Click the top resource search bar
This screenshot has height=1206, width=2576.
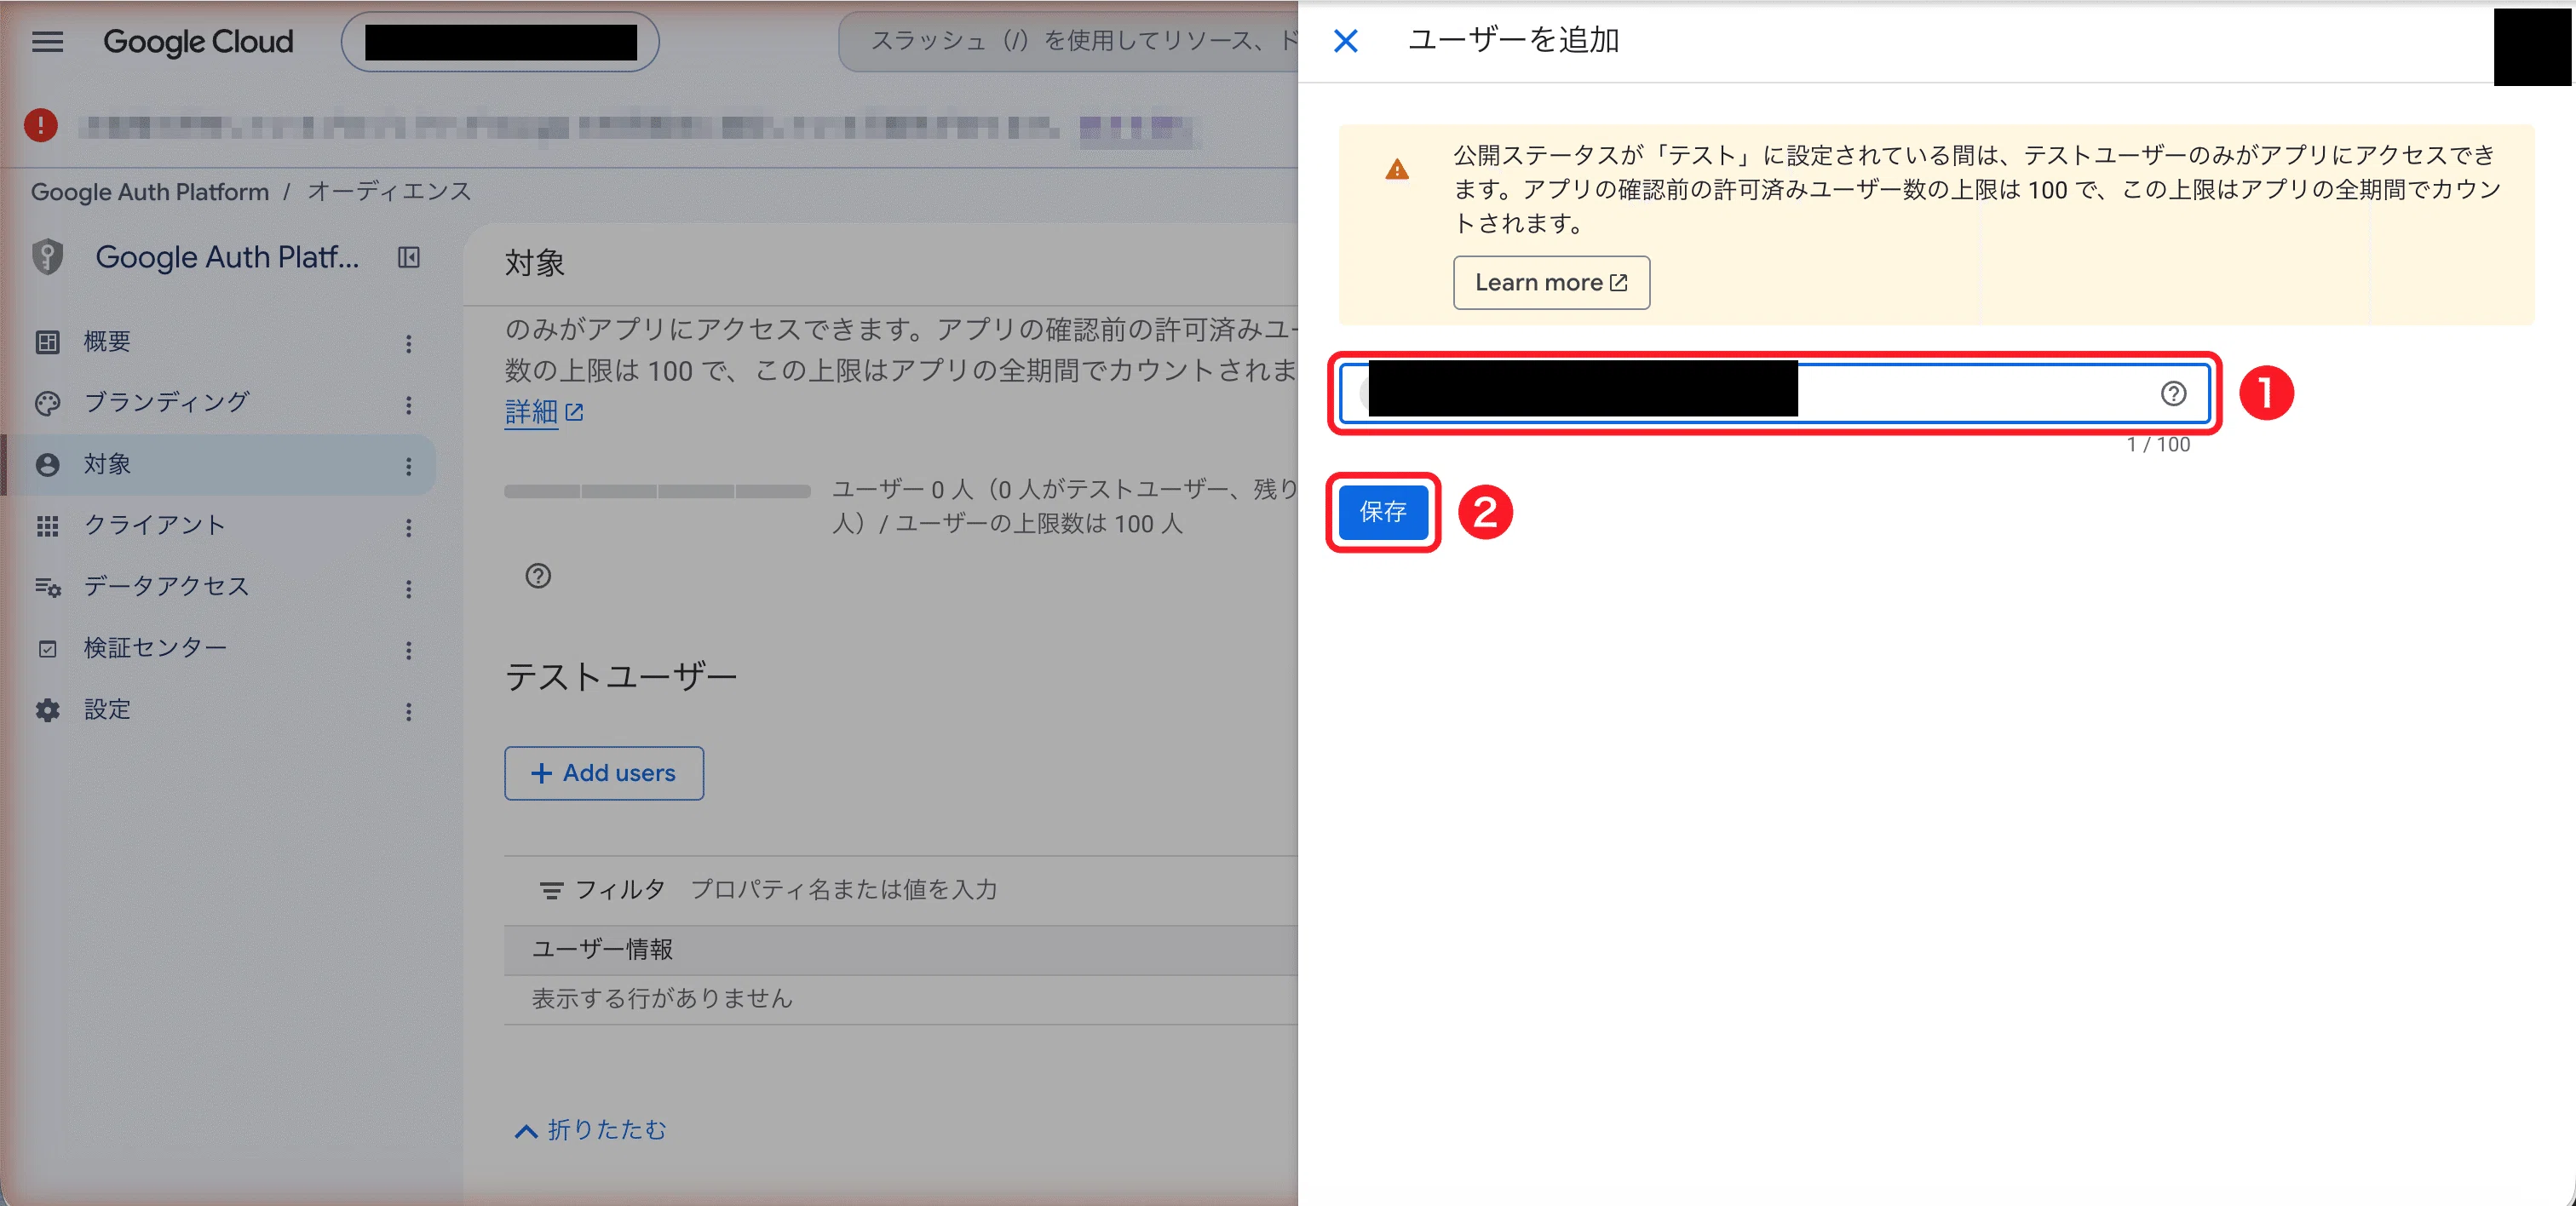coord(1068,41)
